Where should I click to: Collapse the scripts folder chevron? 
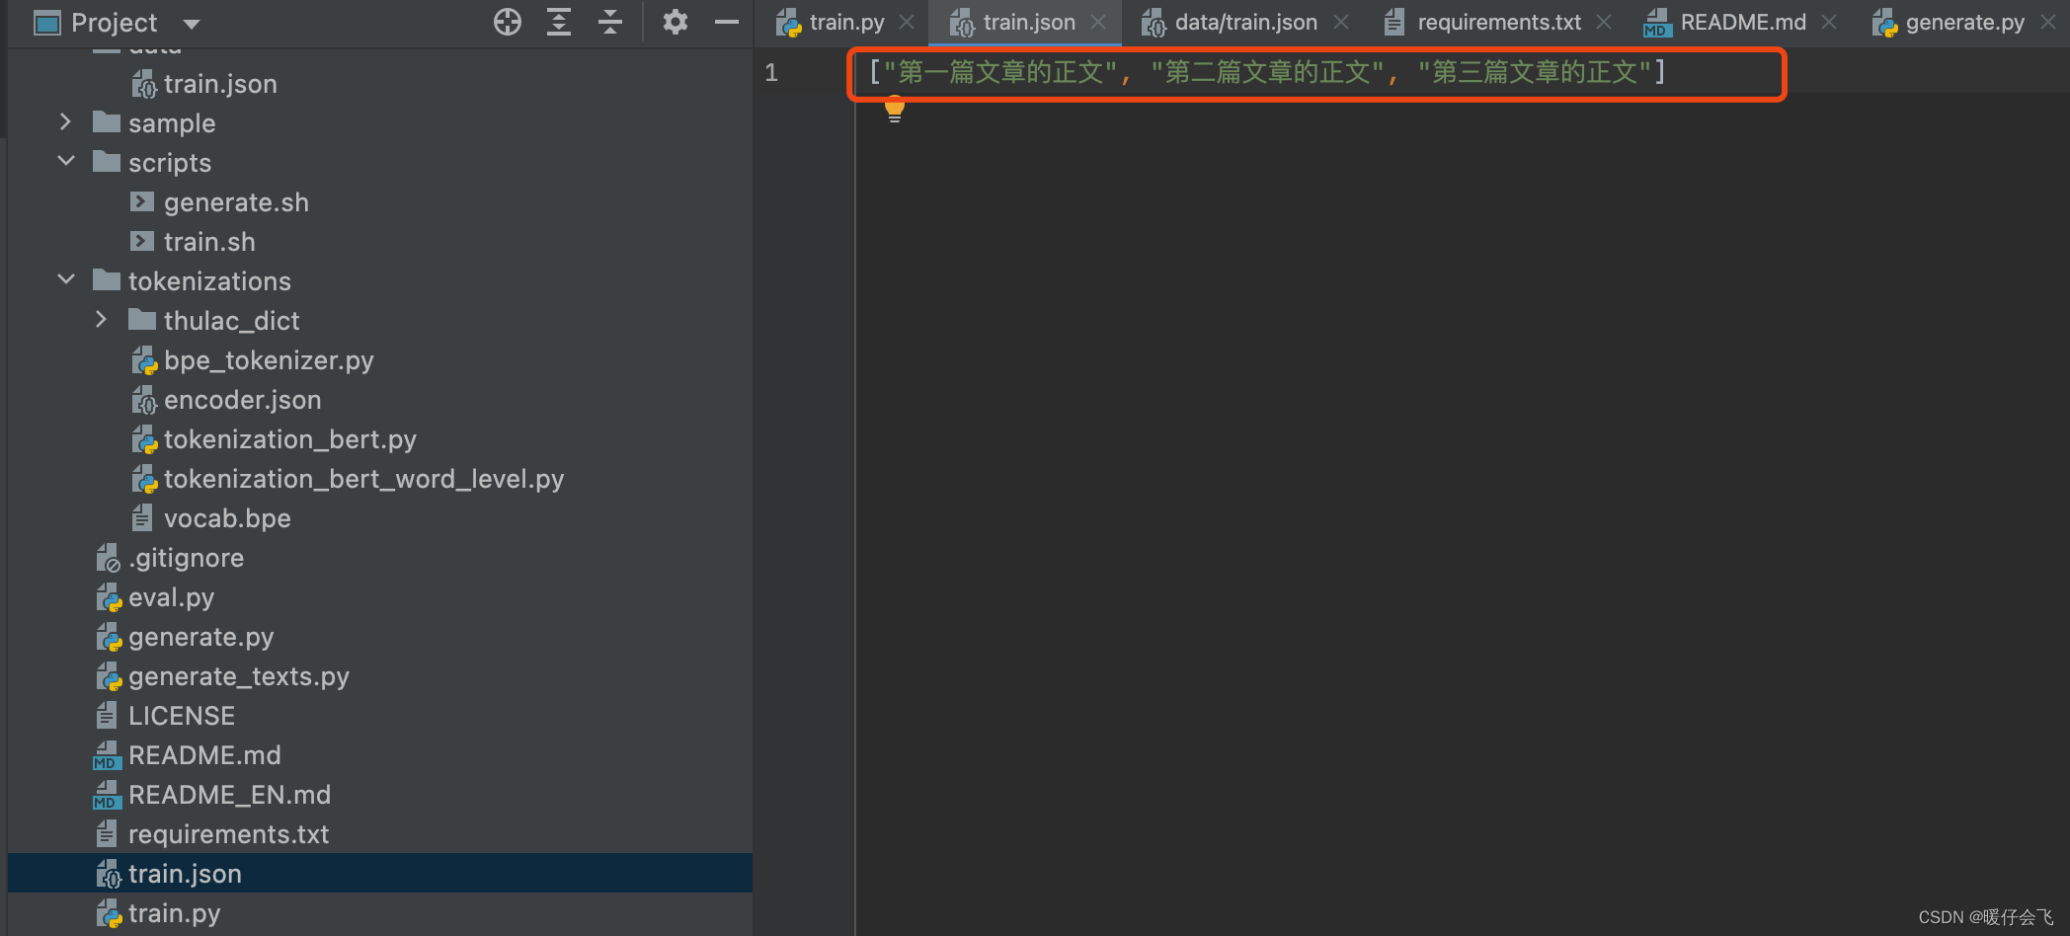(x=66, y=161)
